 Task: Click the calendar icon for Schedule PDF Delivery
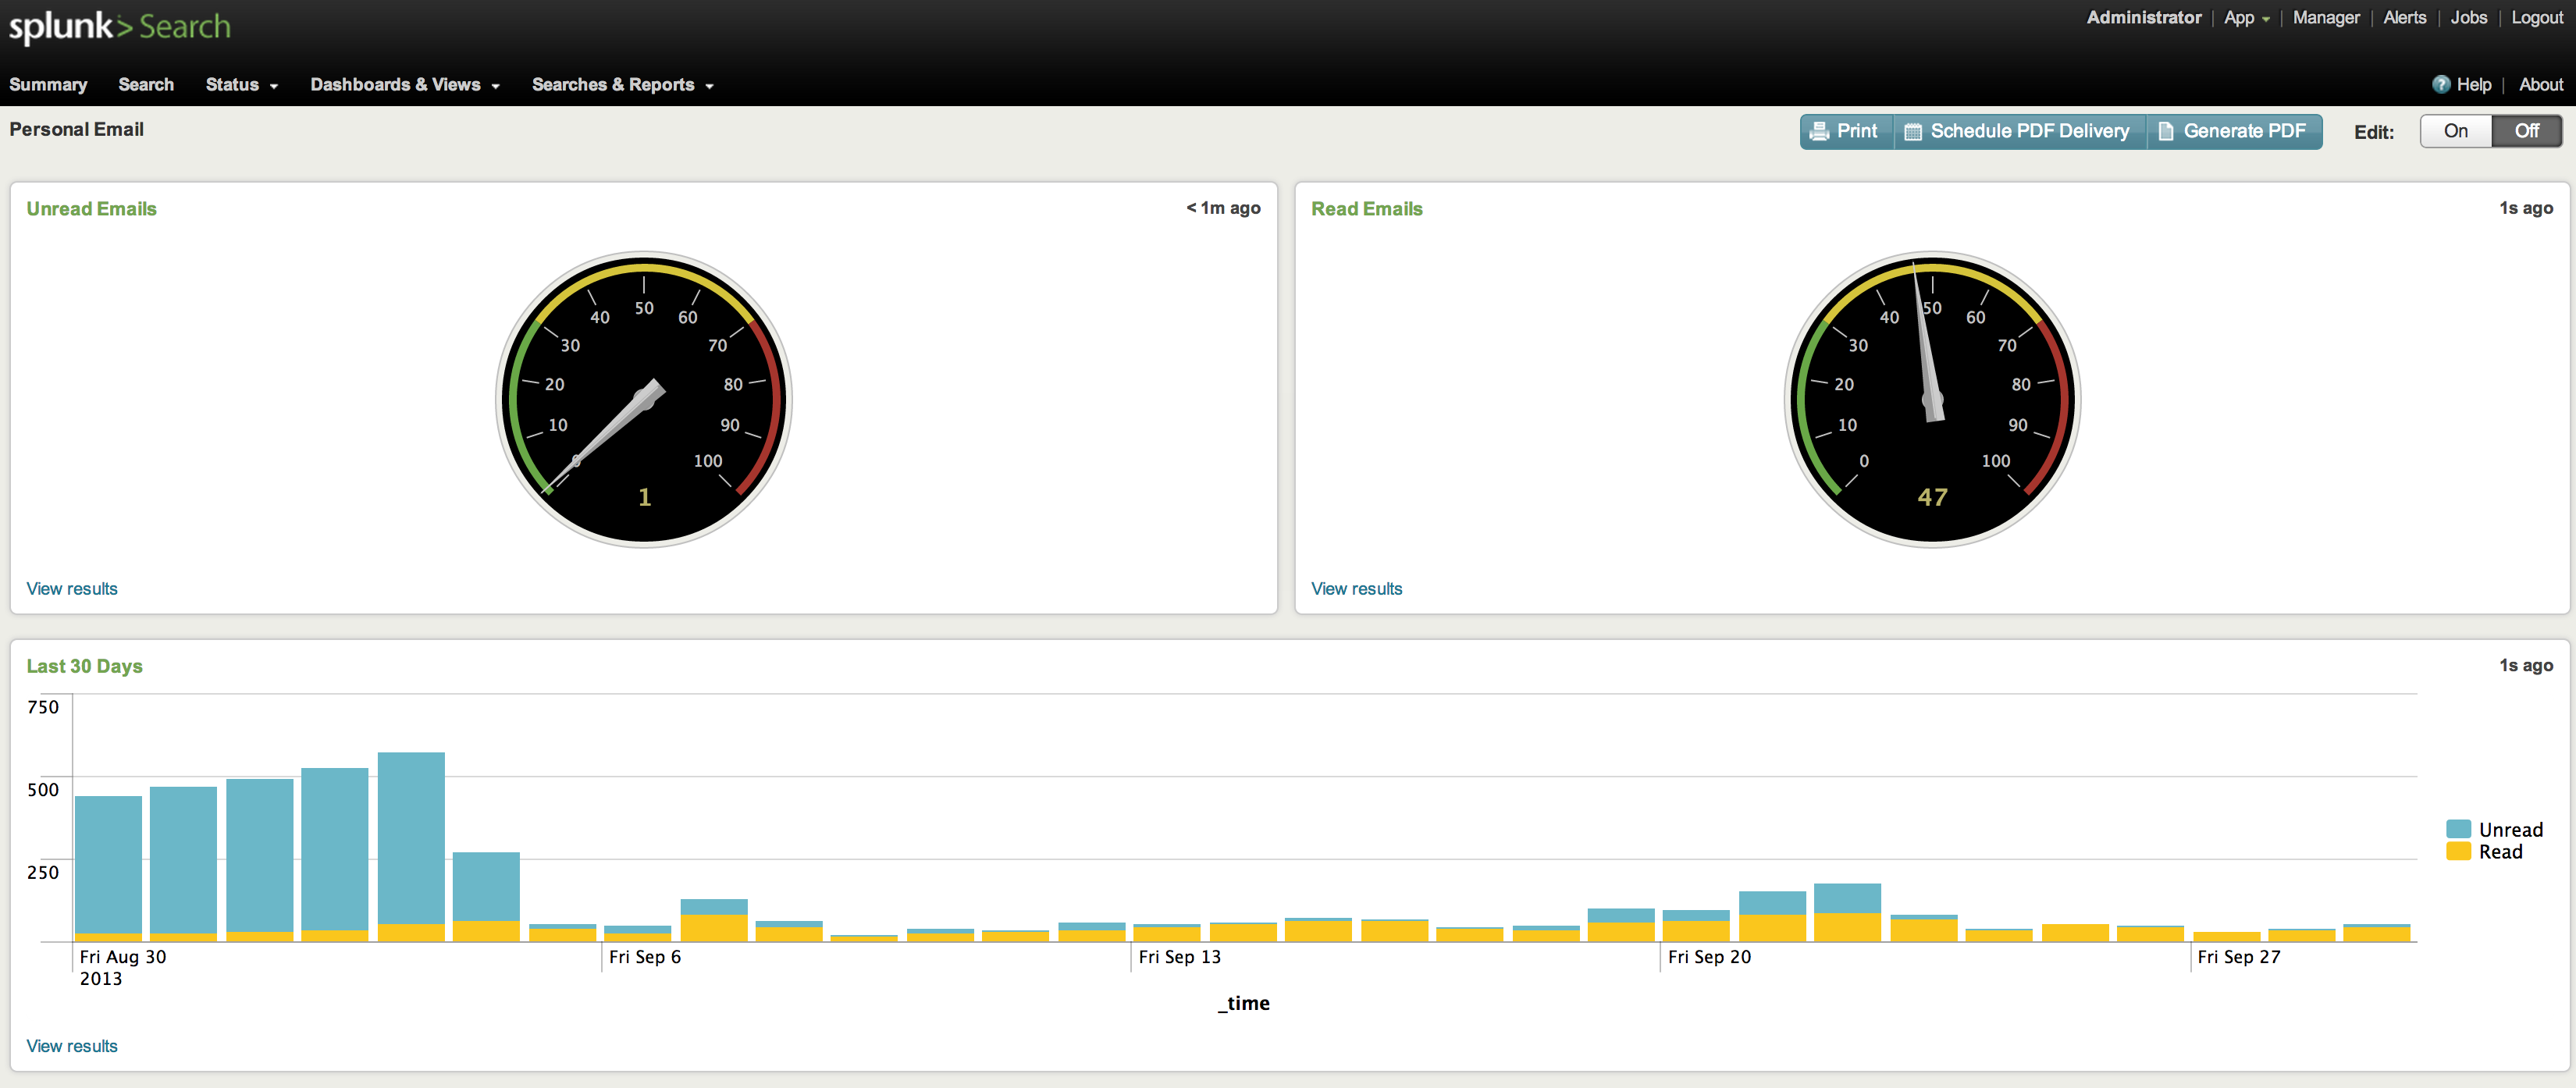(x=1912, y=132)
